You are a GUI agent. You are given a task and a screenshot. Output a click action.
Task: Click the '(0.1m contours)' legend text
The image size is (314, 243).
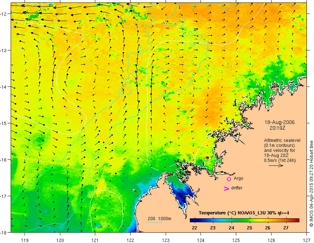(x=279, y=145)
